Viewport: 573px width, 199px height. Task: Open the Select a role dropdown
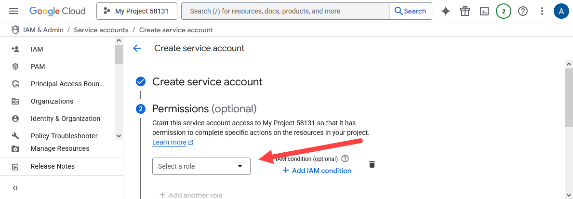201,166
